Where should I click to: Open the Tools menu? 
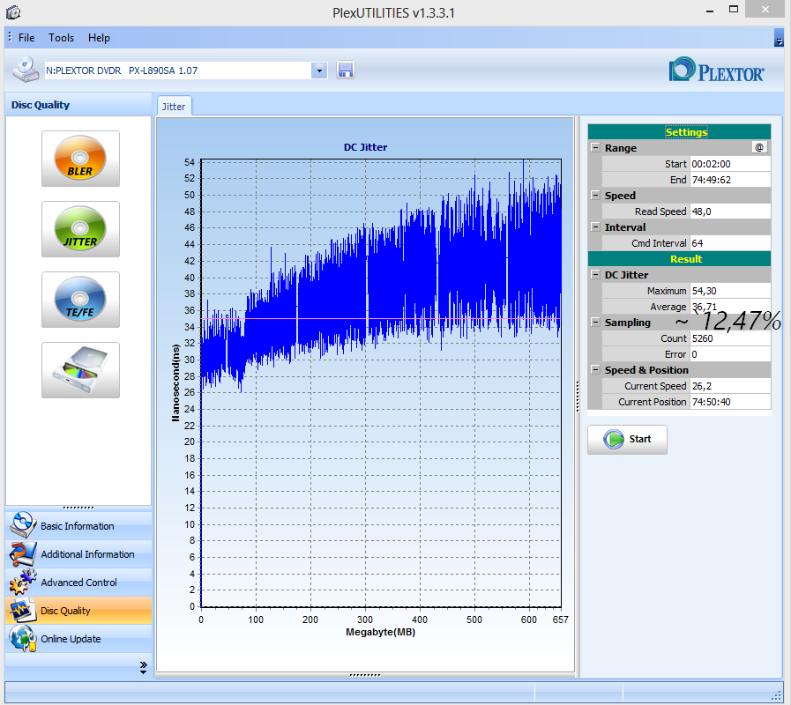point(61,38)
